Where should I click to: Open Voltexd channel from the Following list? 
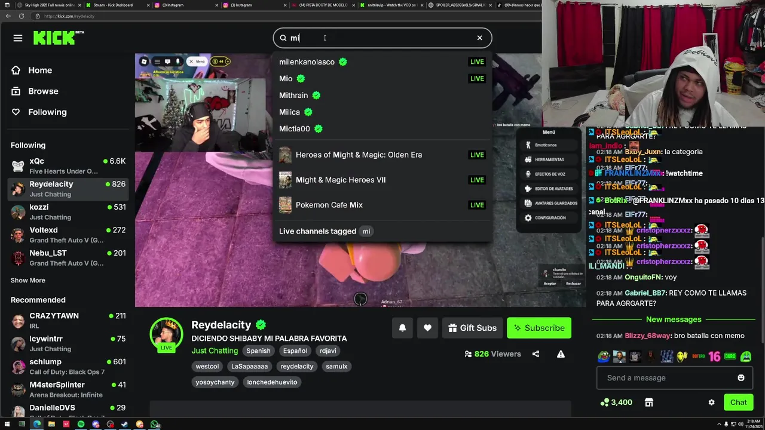[68, 235]
